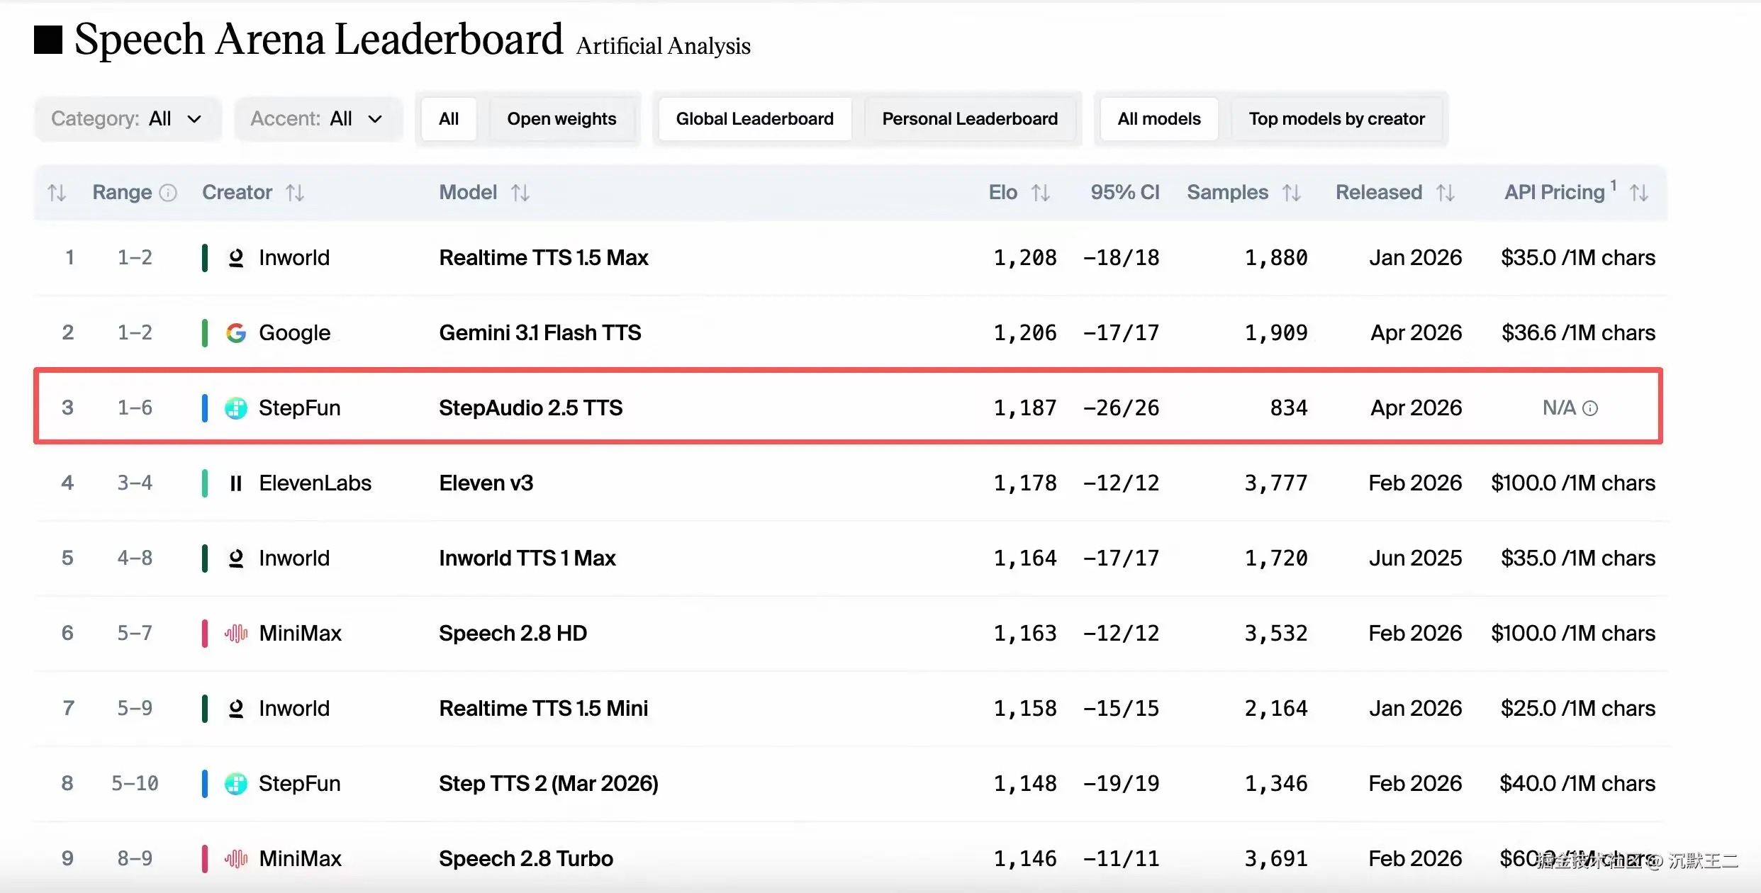Screen dimensions: 1761x893
Task: Sort by Model column arrows
Action: tap(520, 193)
